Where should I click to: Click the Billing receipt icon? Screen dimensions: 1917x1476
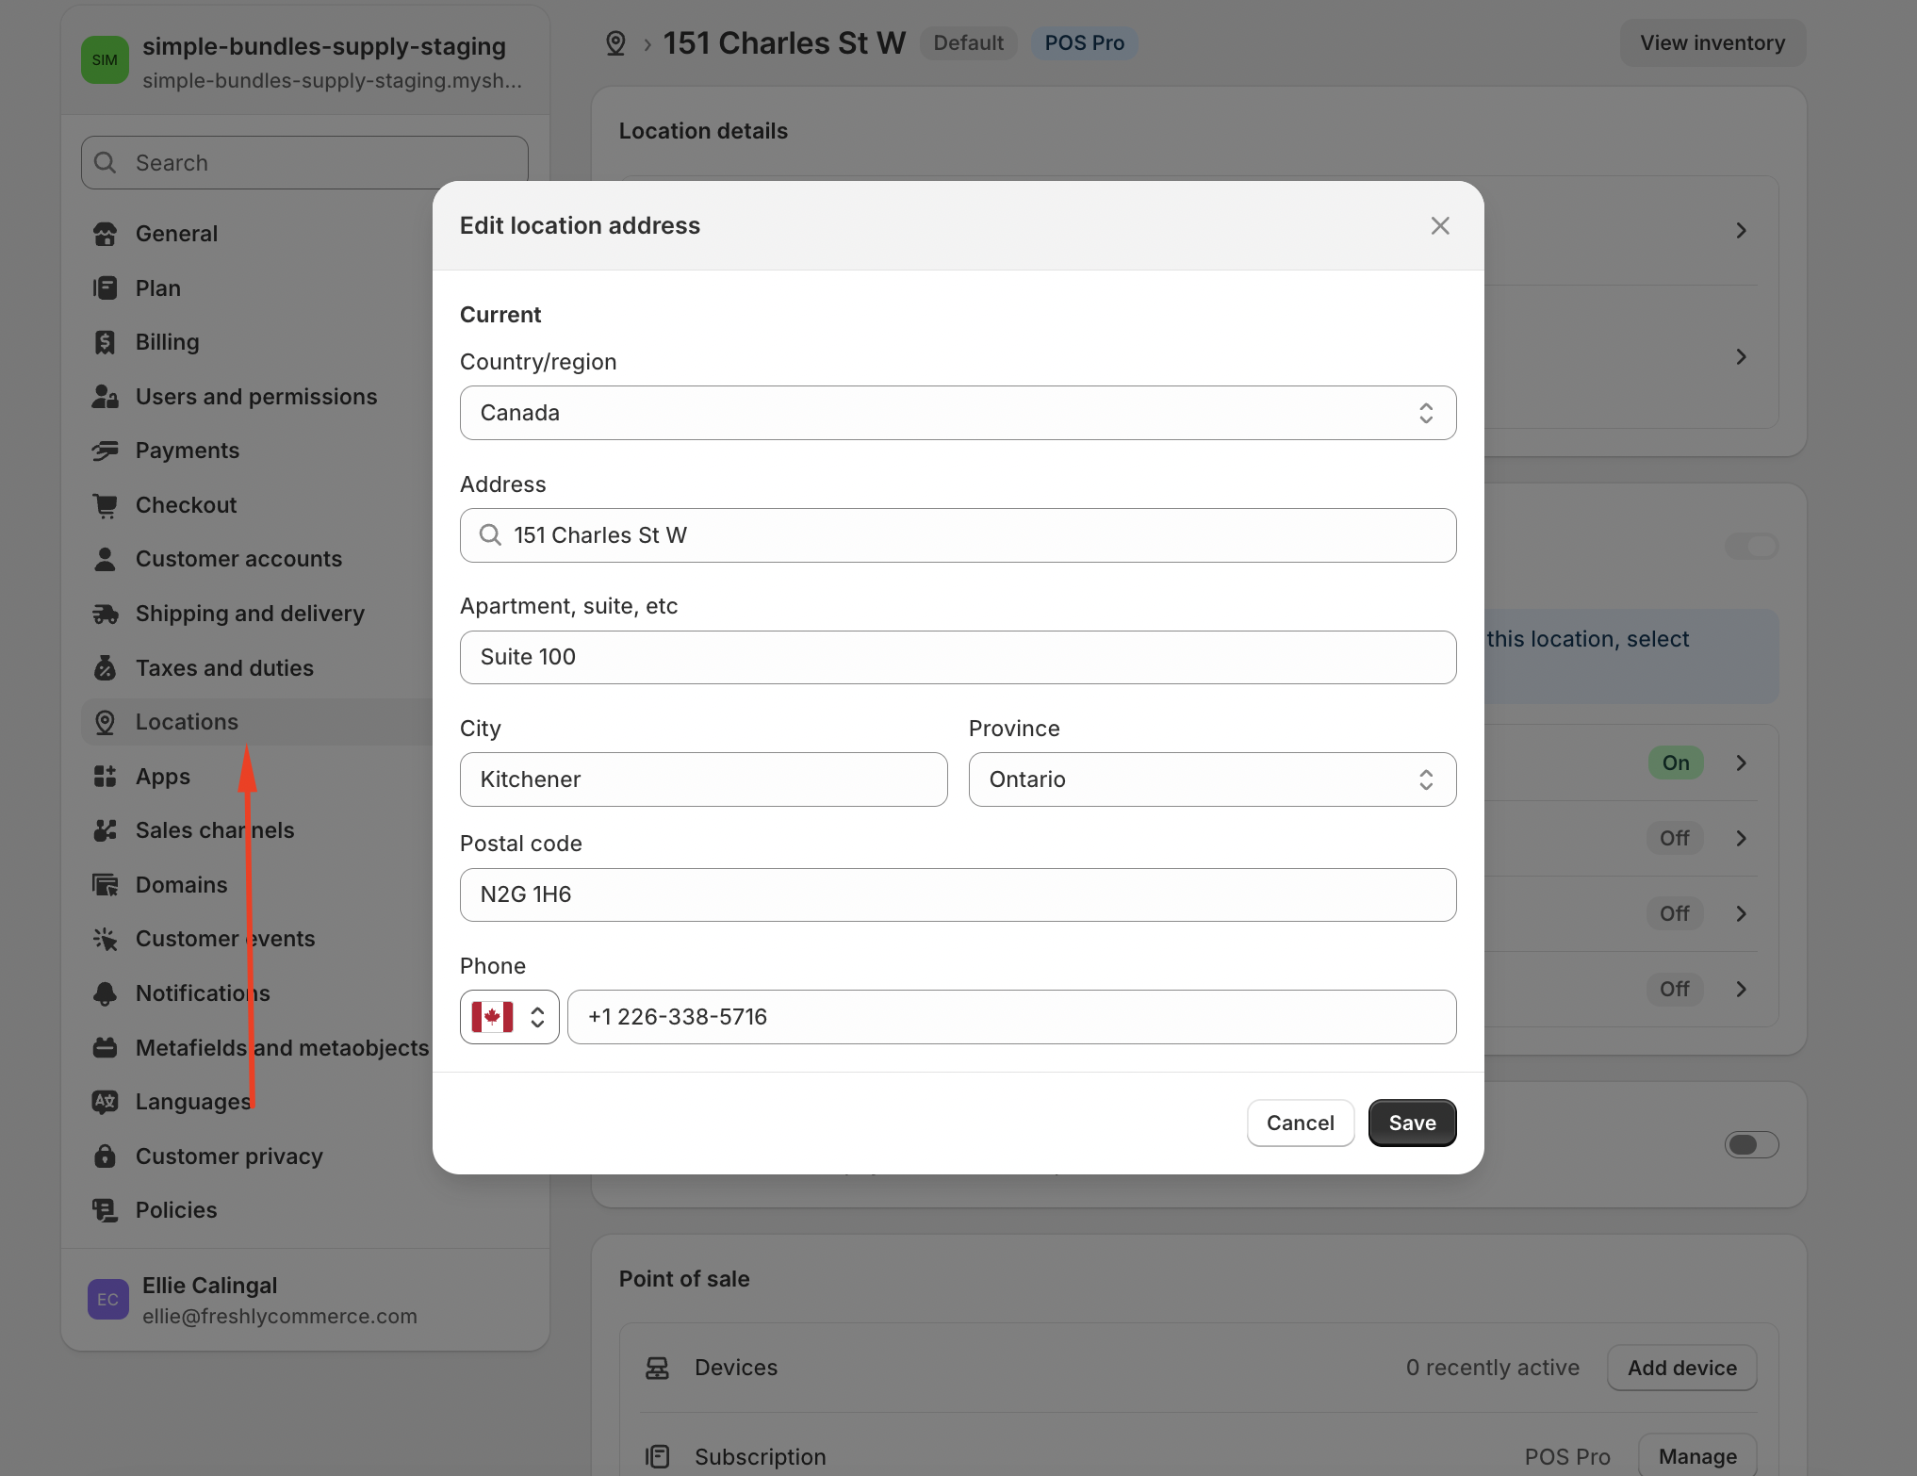tap(106, 342)
